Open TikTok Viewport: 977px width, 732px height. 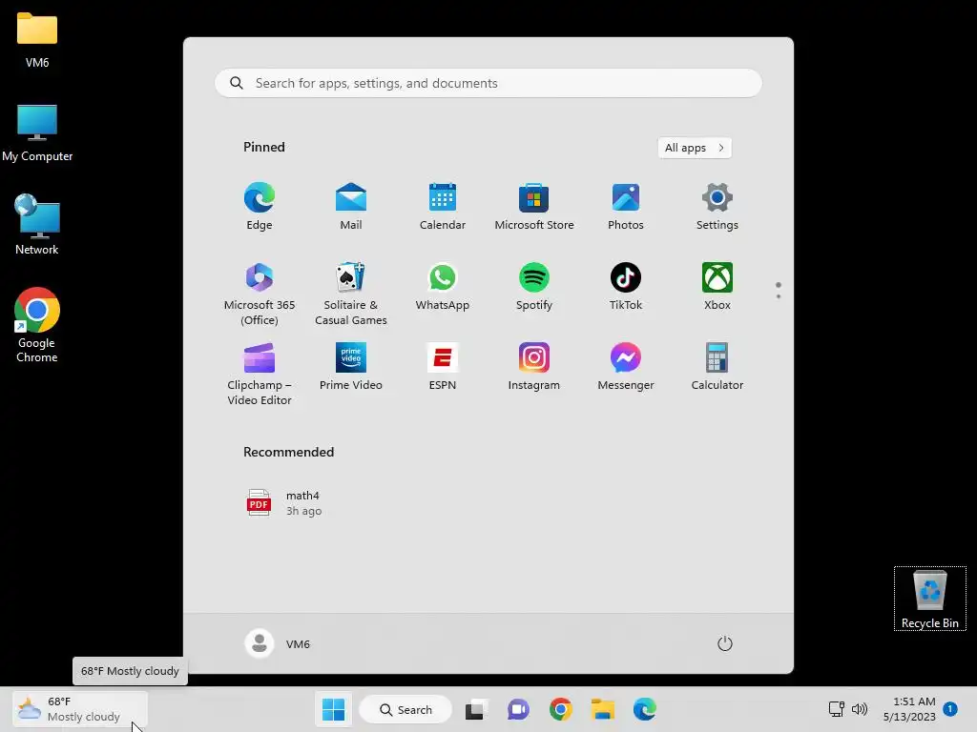(626, 286)
